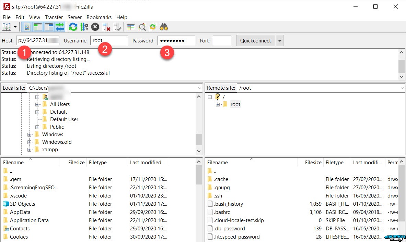The width and height of the screenshot is (406, 242).
Task: Refresh the file and folder lists
Action: pos(73,27)
